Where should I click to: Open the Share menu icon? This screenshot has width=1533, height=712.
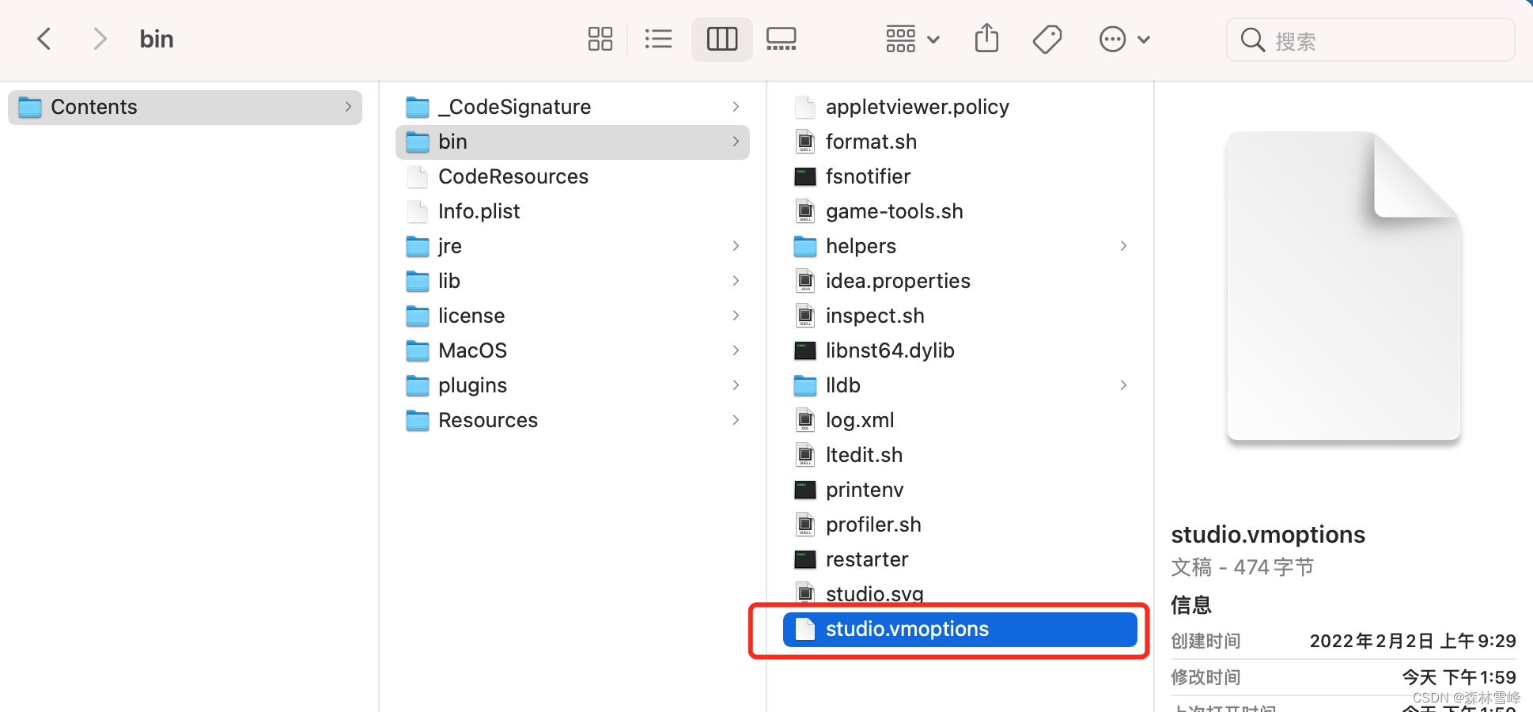[x=986, y=38]
